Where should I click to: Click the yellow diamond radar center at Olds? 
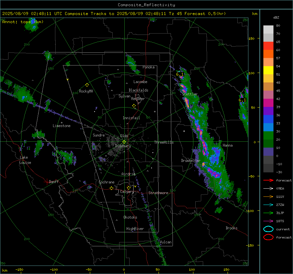124,142
